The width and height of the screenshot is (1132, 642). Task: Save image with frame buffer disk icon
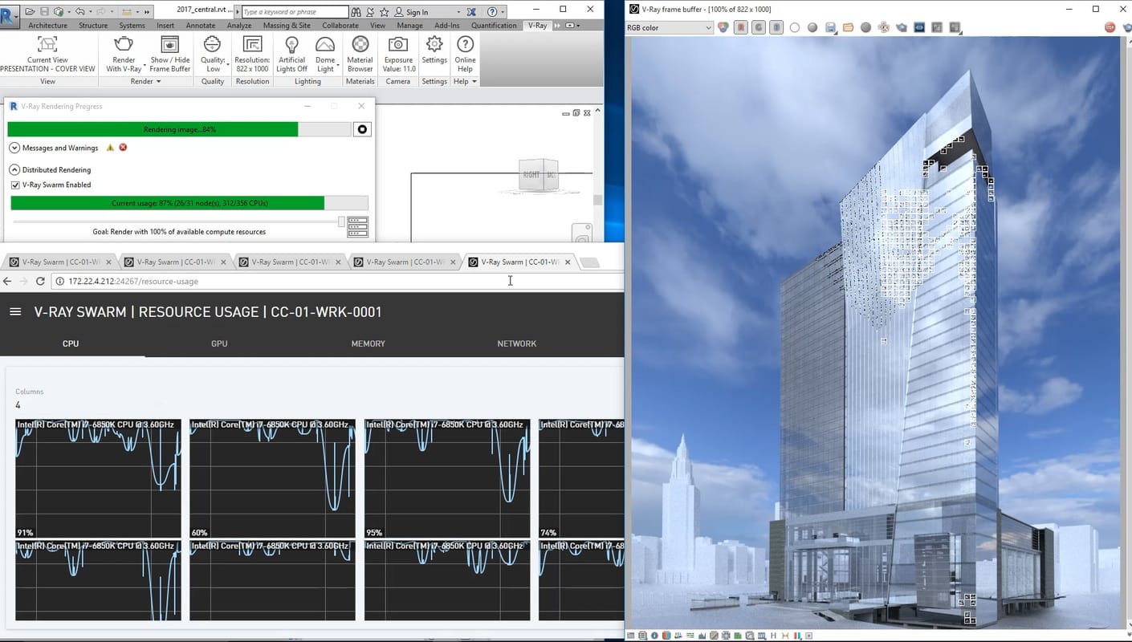tap(830, 27)
